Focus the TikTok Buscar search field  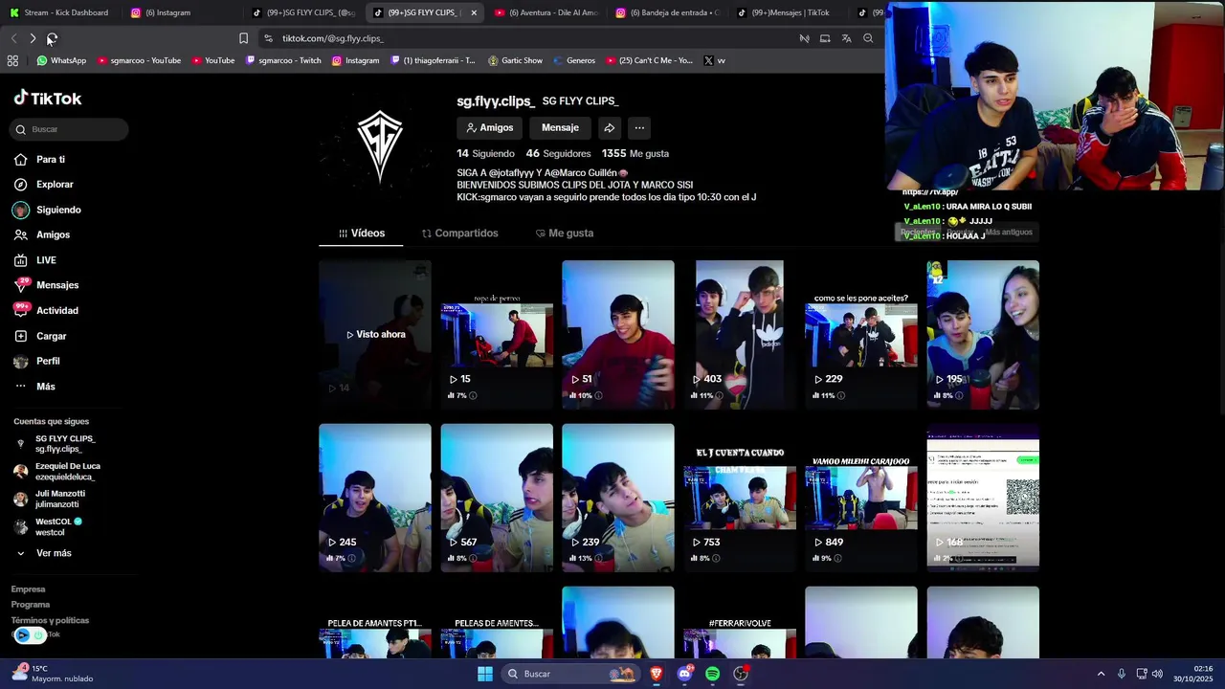click(70, 129)
